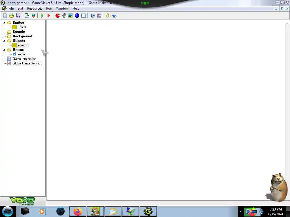The height and width of the screenshot is (217, 290).
Task: Create an object with blue ball
Action: point(77,16)
